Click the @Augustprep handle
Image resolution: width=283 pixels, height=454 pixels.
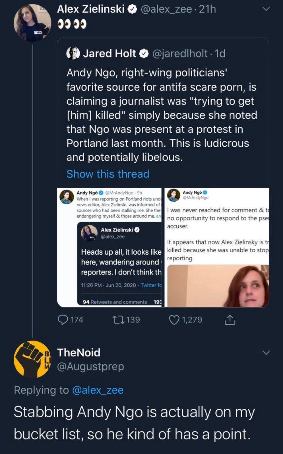pos(91,366)
